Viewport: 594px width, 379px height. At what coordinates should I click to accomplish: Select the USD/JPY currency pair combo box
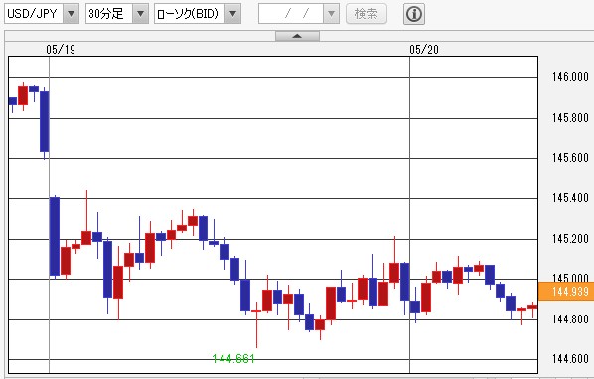click(x=42, y=14)
